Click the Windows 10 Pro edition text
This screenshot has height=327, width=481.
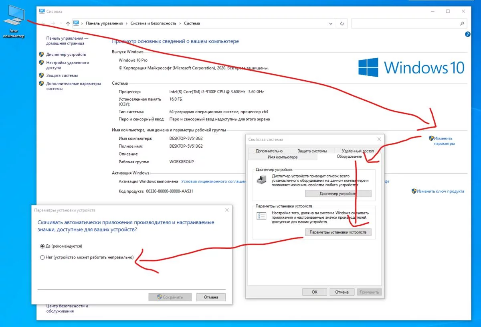(133, 60)
